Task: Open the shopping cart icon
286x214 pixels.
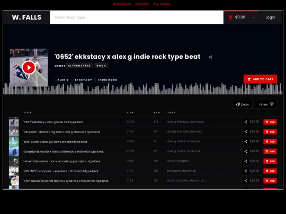Action: pos(230,17)
